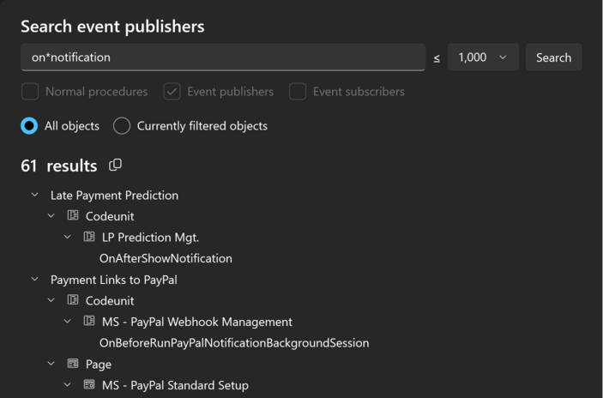Collapse the Late Payment Prediction node
This screenshot has height=398, width=603.
(34, 195)
